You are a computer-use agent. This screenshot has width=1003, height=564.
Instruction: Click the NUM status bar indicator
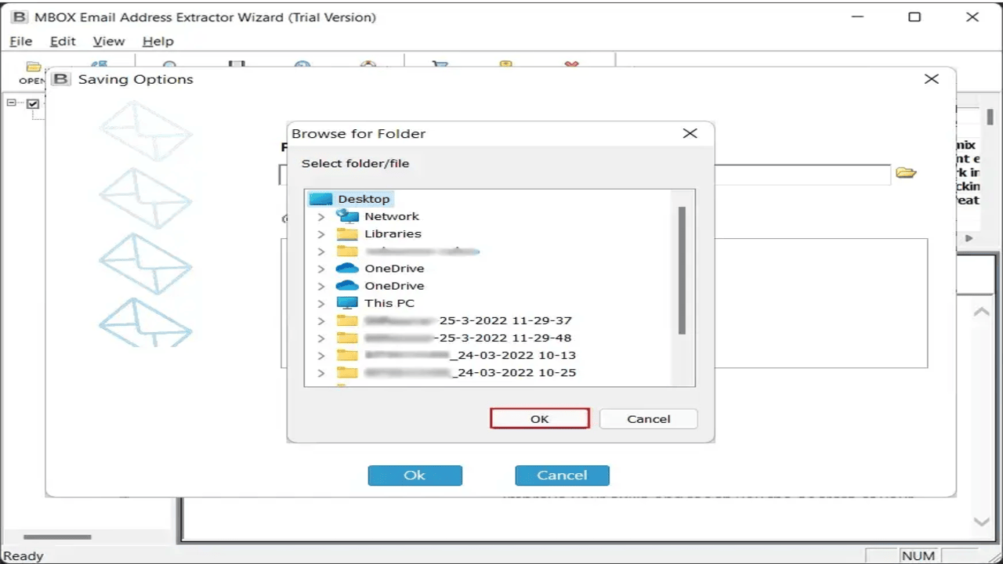[918, 555]
